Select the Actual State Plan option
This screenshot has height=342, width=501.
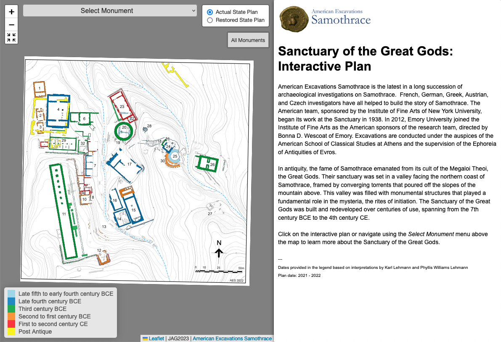click(x=210, y=12)
